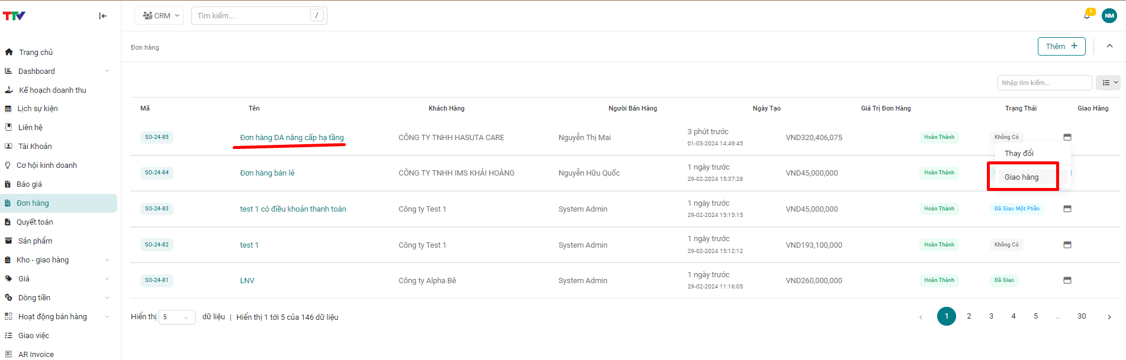This screenshot has height=360, width=1126.
Task: Click the delivery icon for order SO-24-81
Action: [1067, 280]
